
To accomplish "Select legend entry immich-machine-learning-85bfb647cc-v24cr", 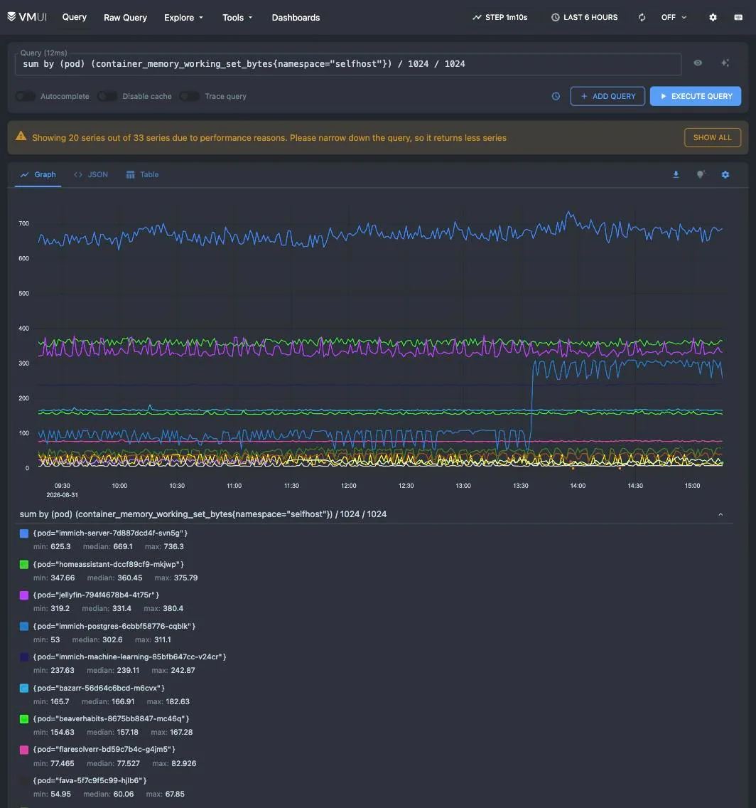I will (130, 657).
